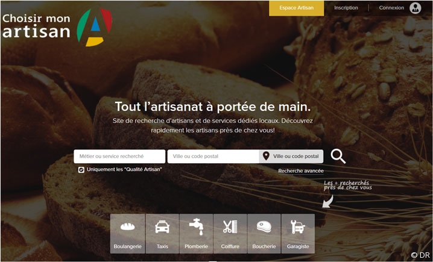Click the magnifying glass search icon

click(x=338, y=157)
